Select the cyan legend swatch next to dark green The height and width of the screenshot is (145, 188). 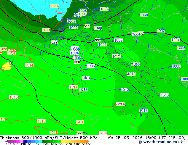tap(40, 141)
